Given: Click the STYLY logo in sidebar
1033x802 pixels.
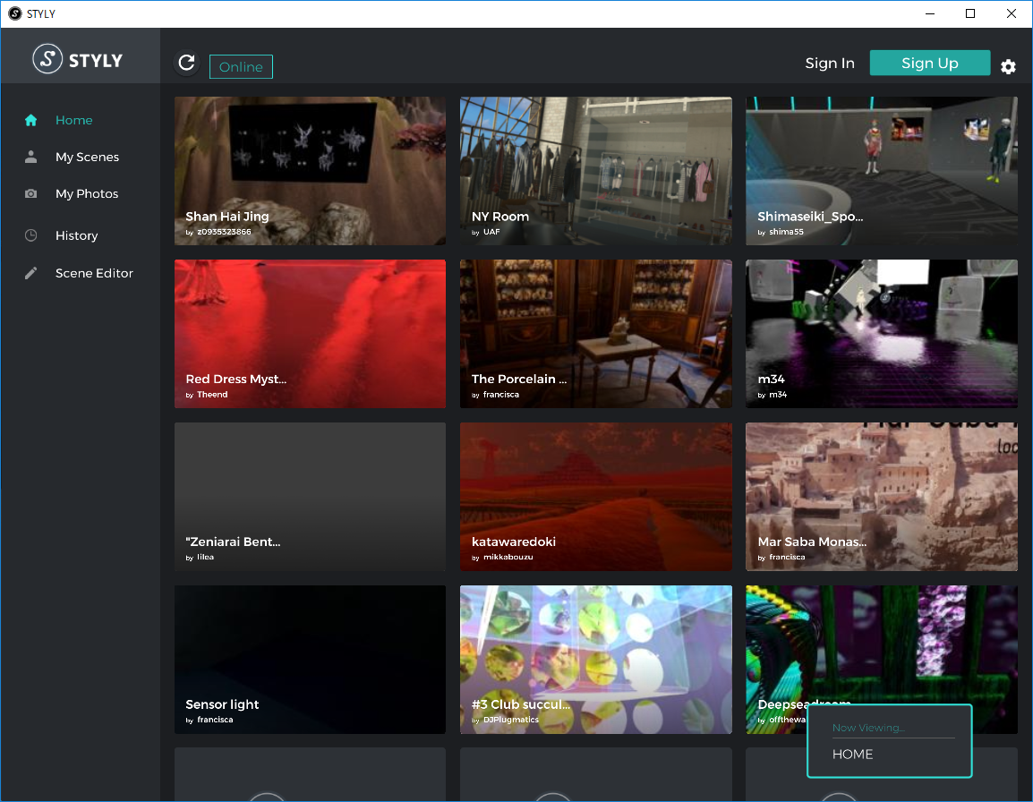Looking at the screenshot, I should 78,59.
